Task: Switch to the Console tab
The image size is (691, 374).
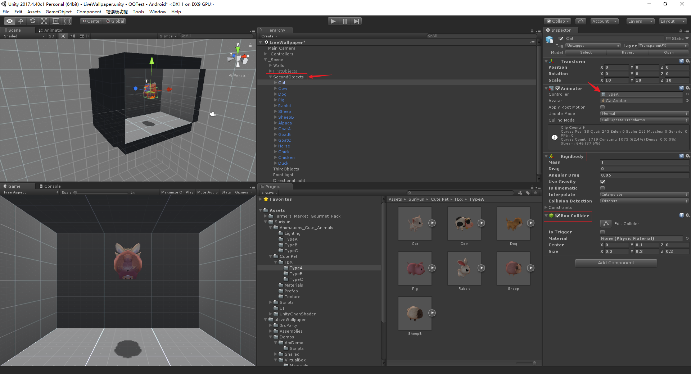Action: tap(50, 186)
